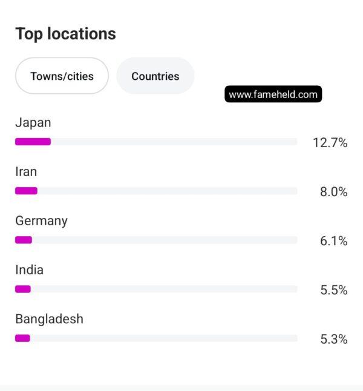This screenshot has width=363, height=391.
Task: Click the Japan magenta progress bar
Action: click(33, 142)
